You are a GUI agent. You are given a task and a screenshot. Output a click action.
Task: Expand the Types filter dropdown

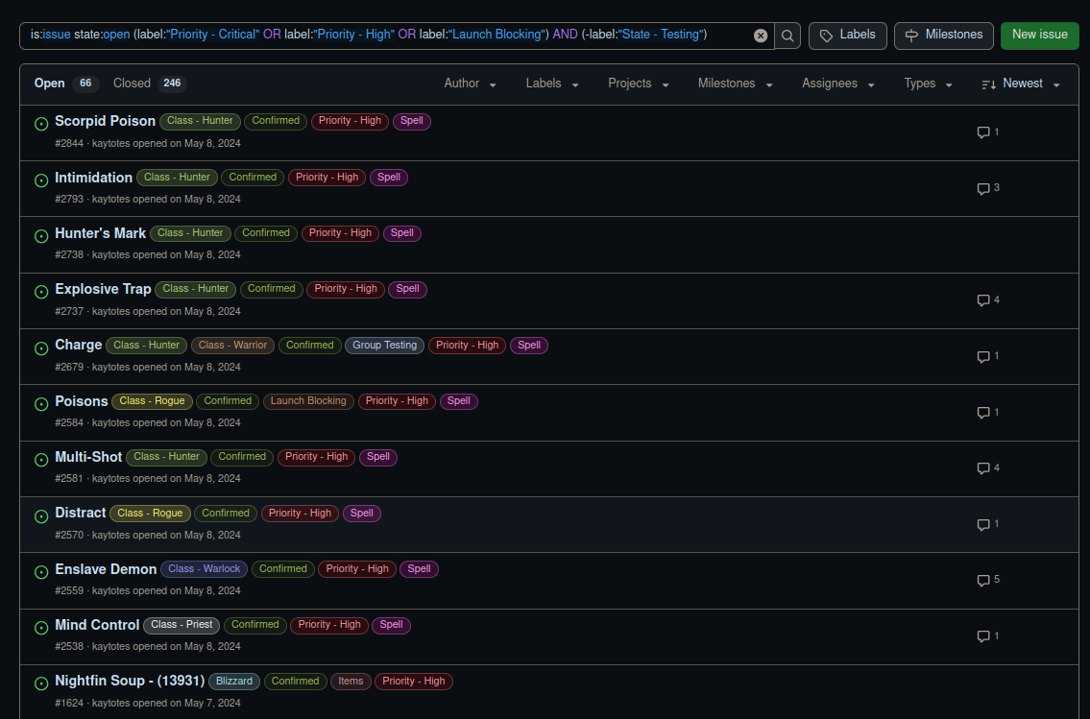(928, 84)
